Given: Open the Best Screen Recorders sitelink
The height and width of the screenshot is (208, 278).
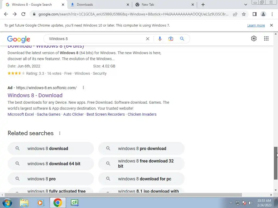Looking at the screenshot, I should point(106,114).
